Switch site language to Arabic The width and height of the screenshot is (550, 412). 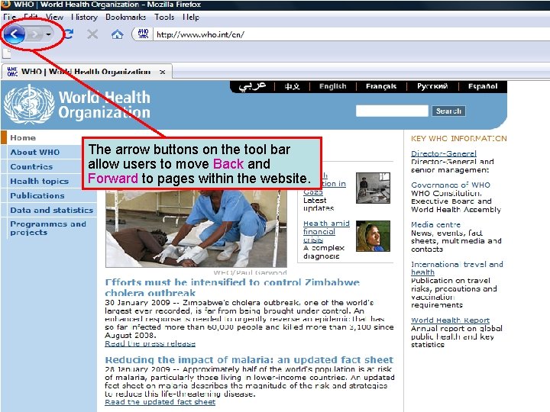(x=252, y=86)
